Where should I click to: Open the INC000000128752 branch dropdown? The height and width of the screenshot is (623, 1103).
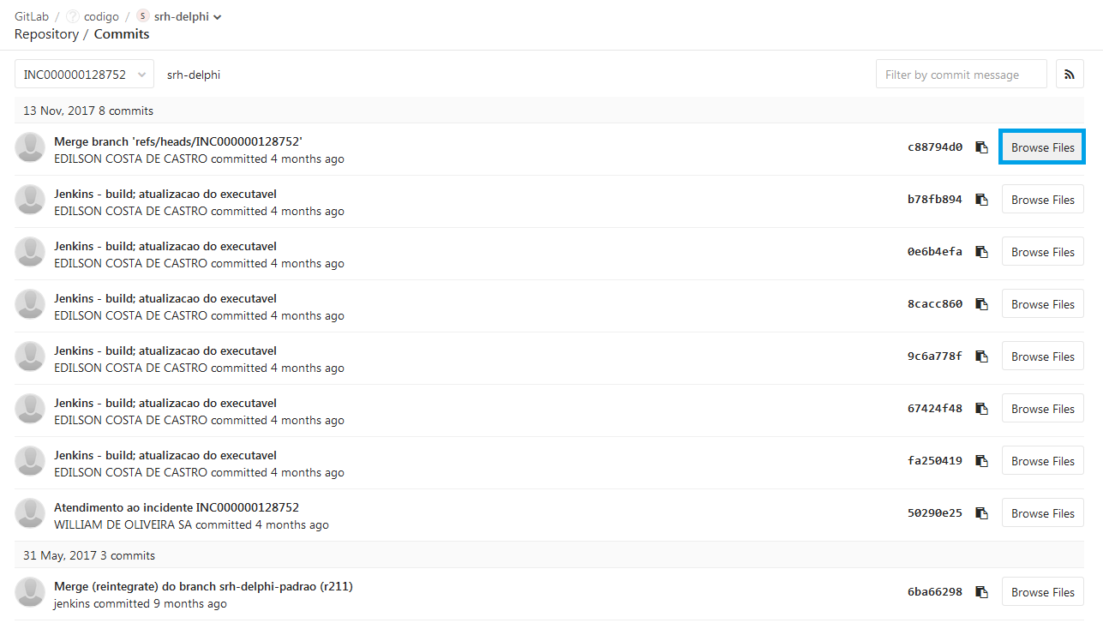pyautogui.click(x=84, y=75)
